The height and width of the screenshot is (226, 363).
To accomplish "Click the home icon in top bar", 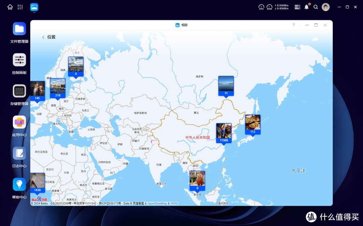I will [10, 7].
